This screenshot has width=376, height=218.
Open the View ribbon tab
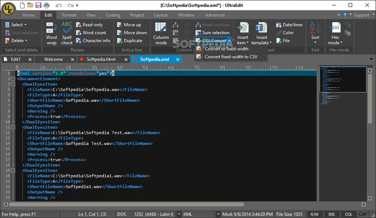pos(91,15)
